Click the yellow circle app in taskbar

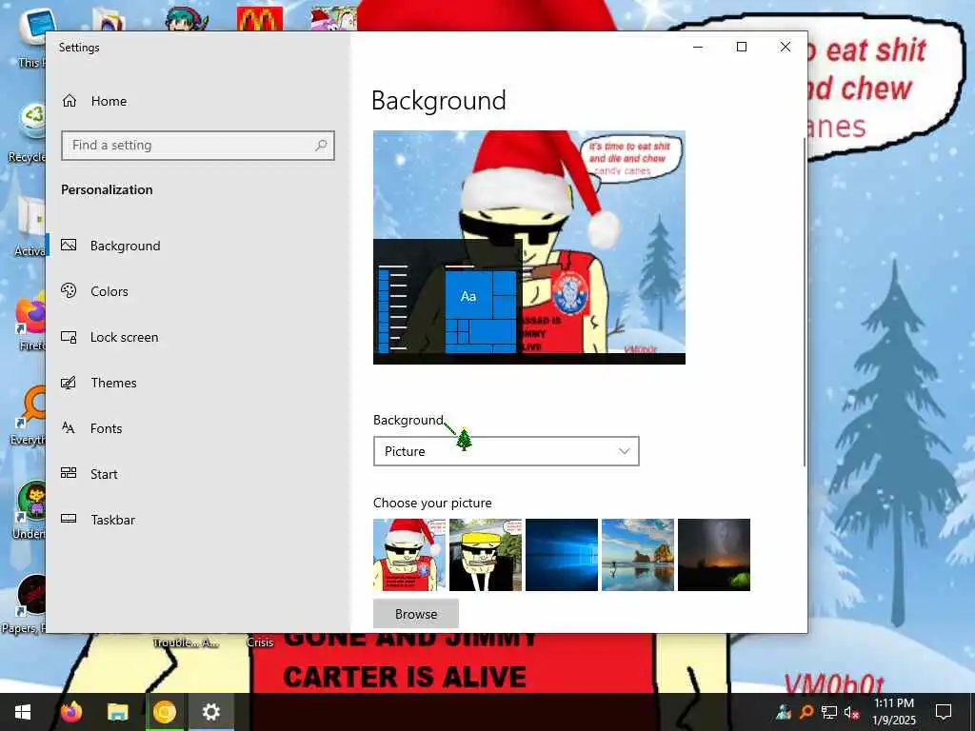[x=165, y=712]
